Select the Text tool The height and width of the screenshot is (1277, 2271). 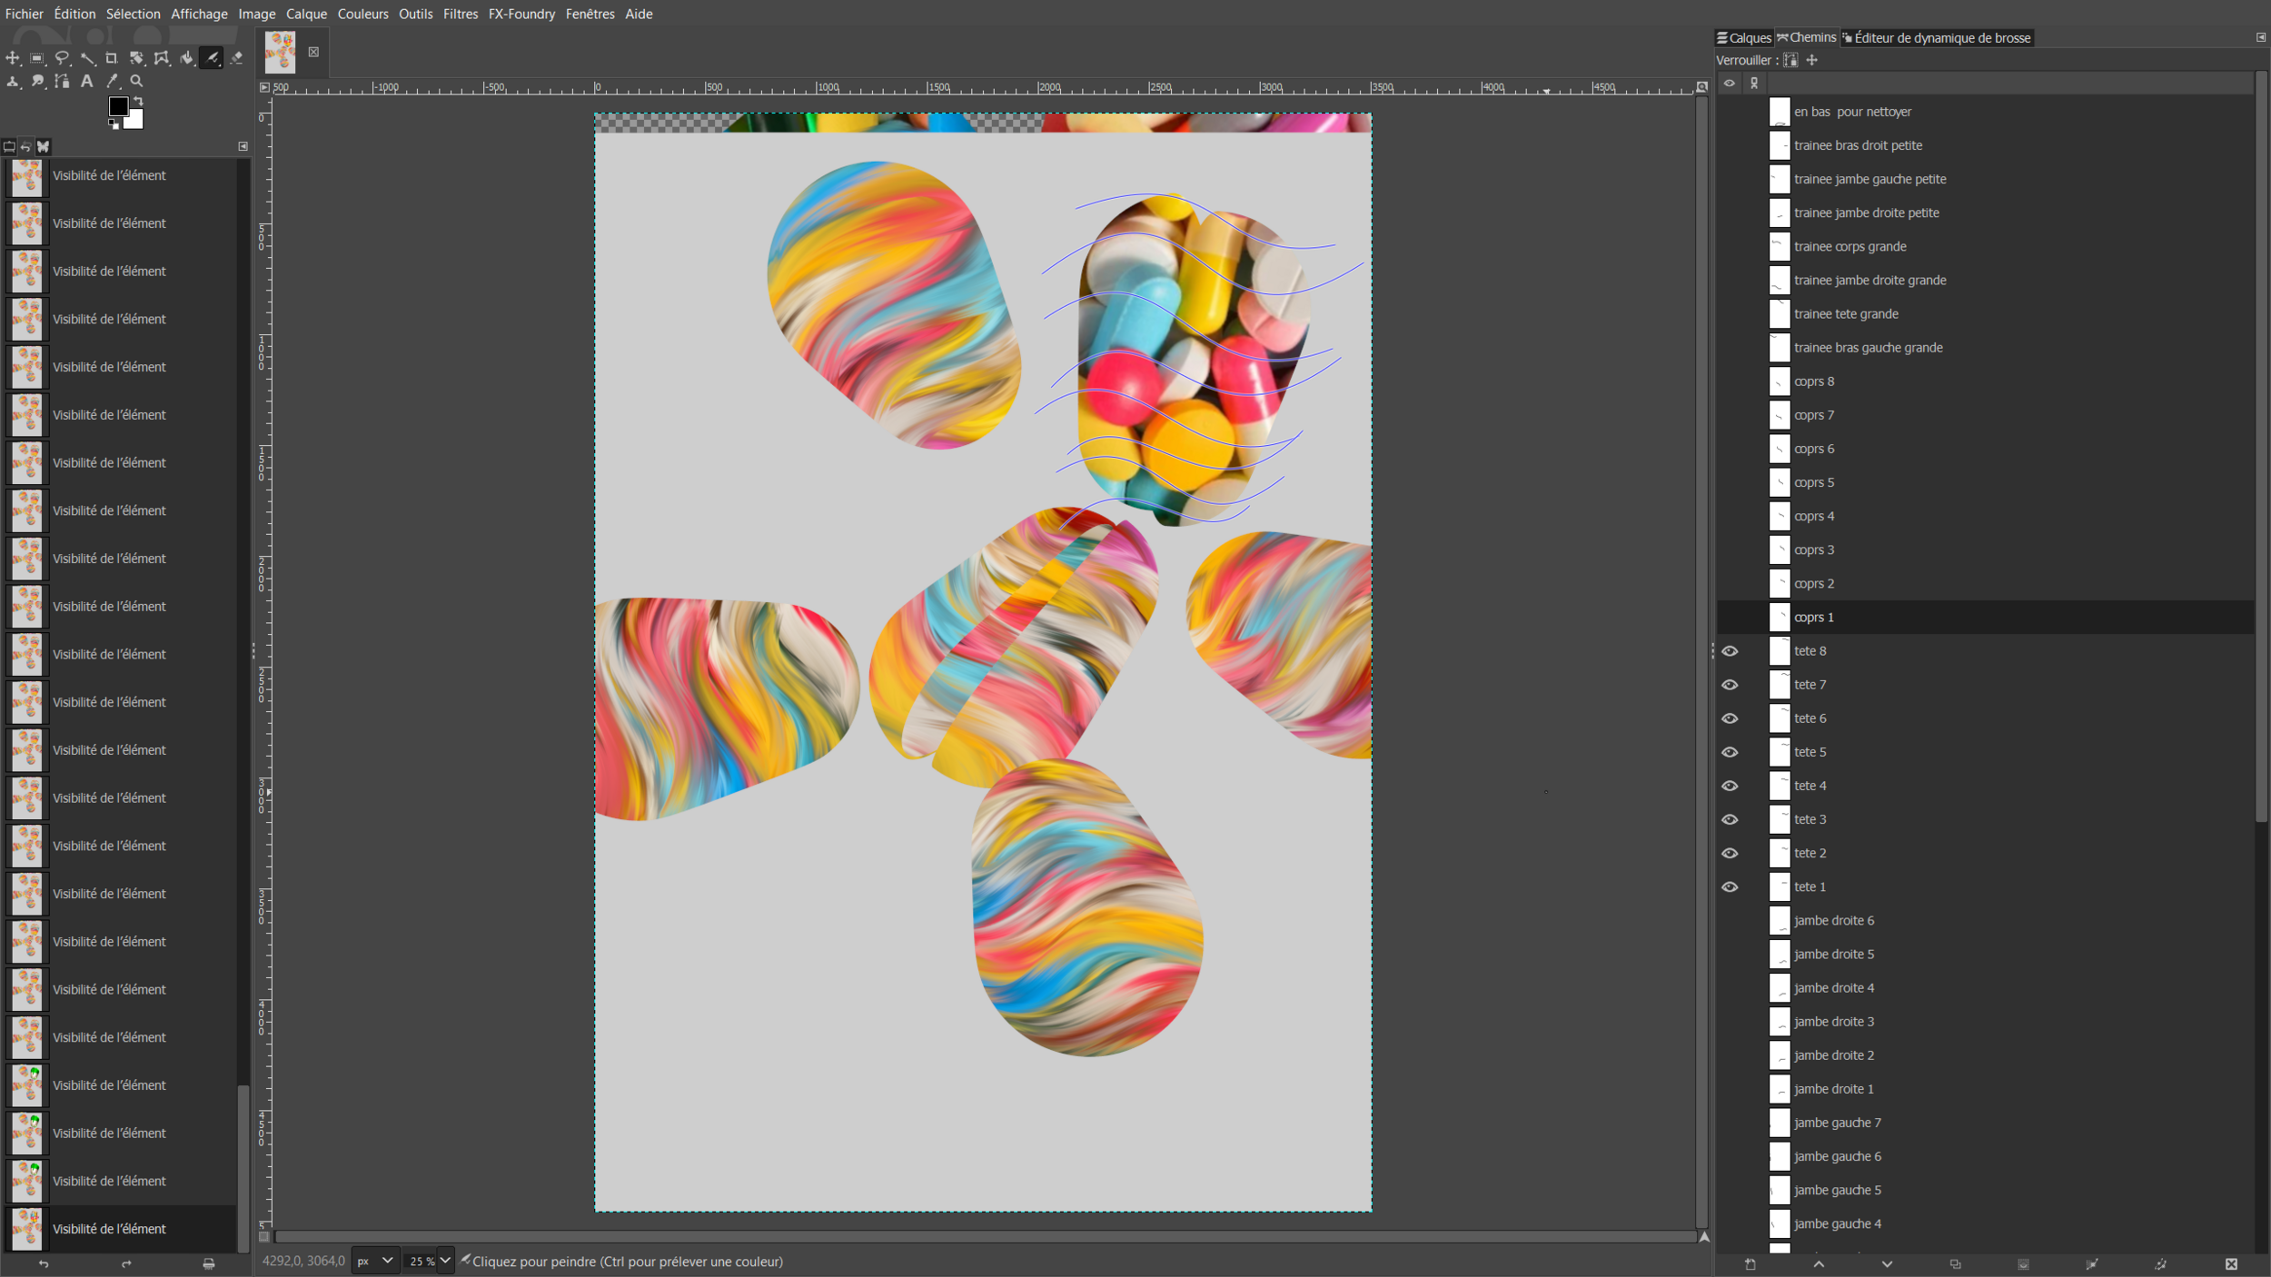86,81
